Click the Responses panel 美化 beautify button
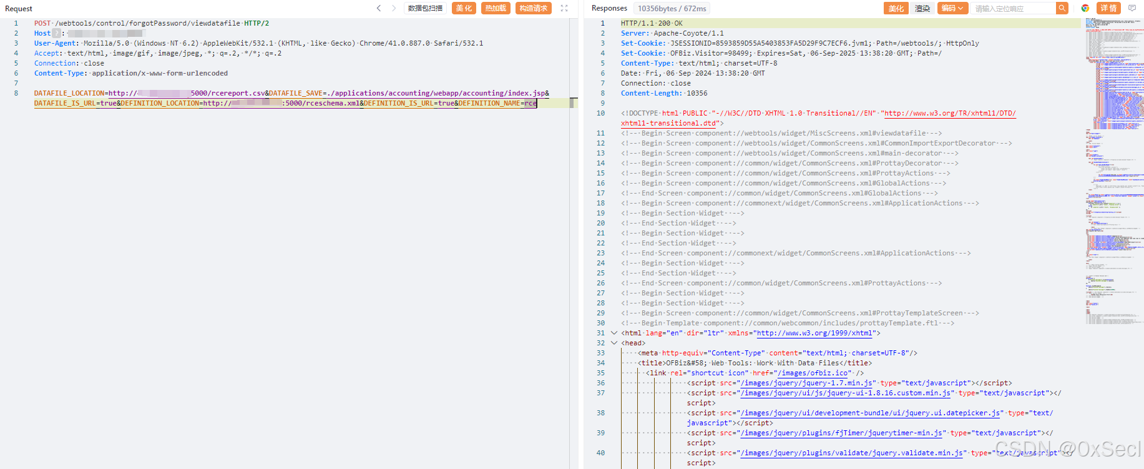The height and width of the screenshot is (469, 1144). click(896, 8)
